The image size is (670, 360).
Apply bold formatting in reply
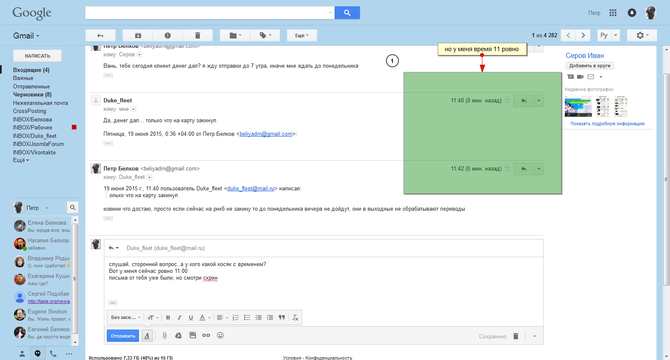coord(168,318)
